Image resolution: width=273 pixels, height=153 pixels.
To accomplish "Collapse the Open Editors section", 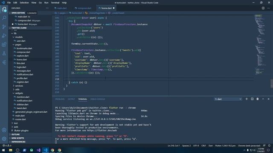I will [x=18, y=13].
